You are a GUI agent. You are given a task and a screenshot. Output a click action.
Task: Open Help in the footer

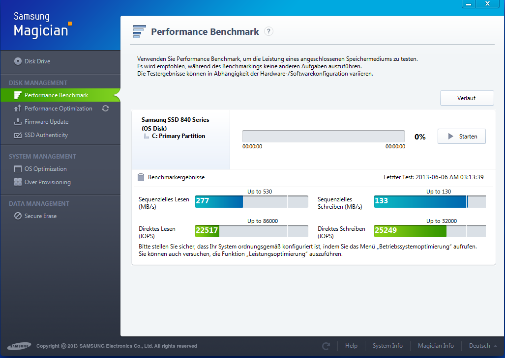pos(352,346)
